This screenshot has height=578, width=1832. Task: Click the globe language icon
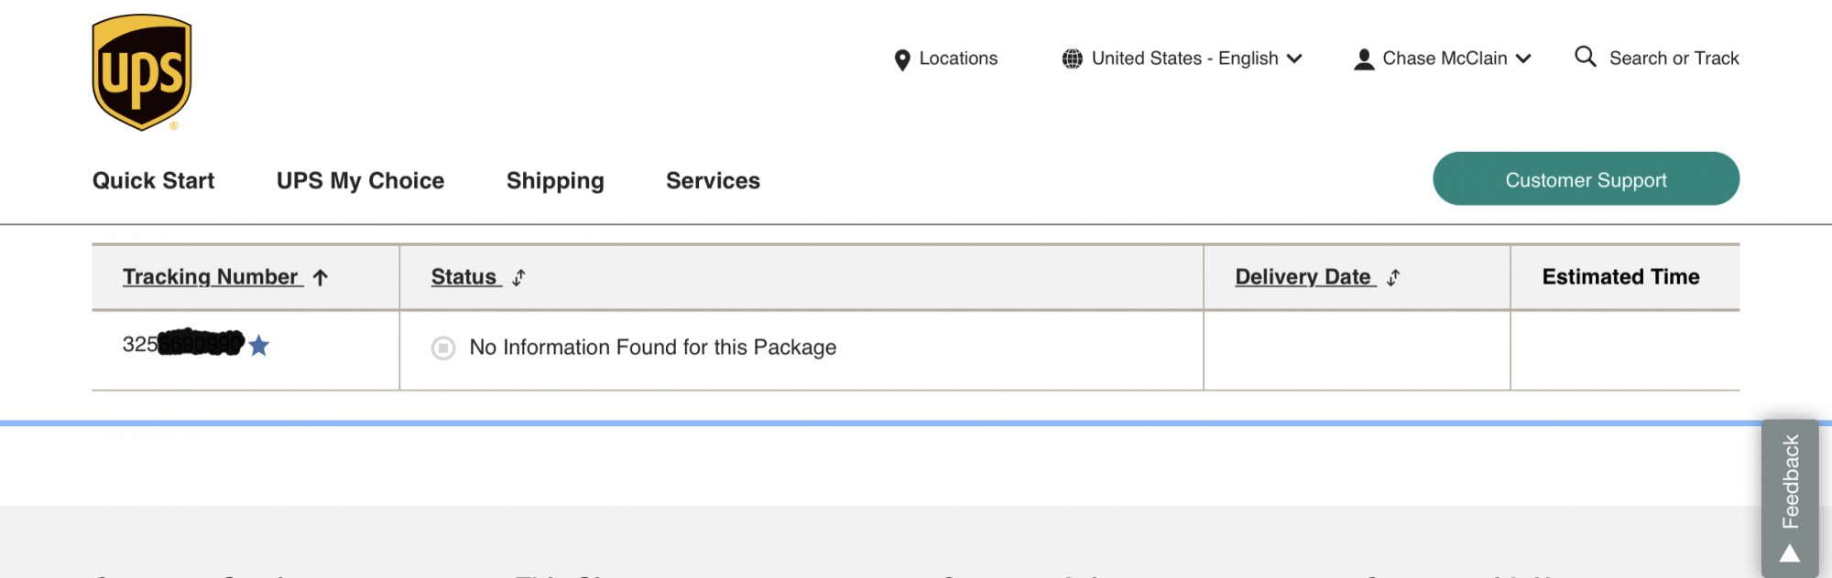pos(1072,59)
